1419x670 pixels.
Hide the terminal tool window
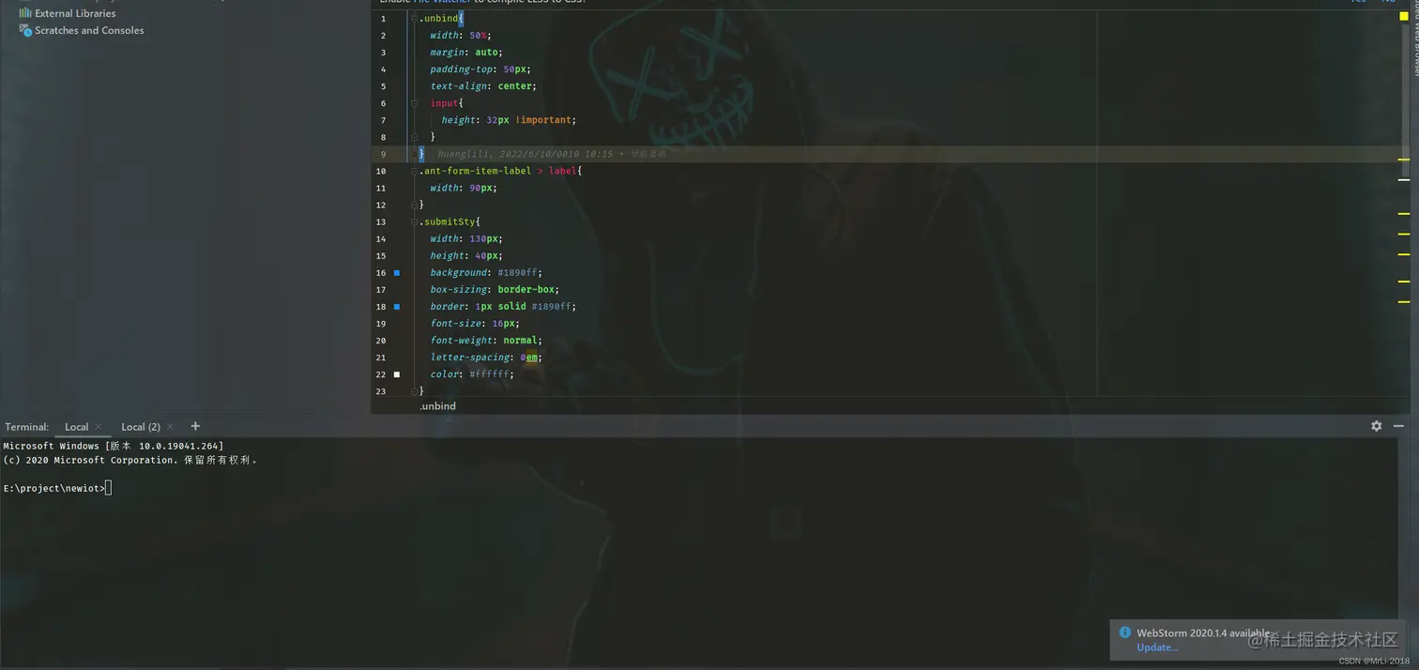(1398, 426)
